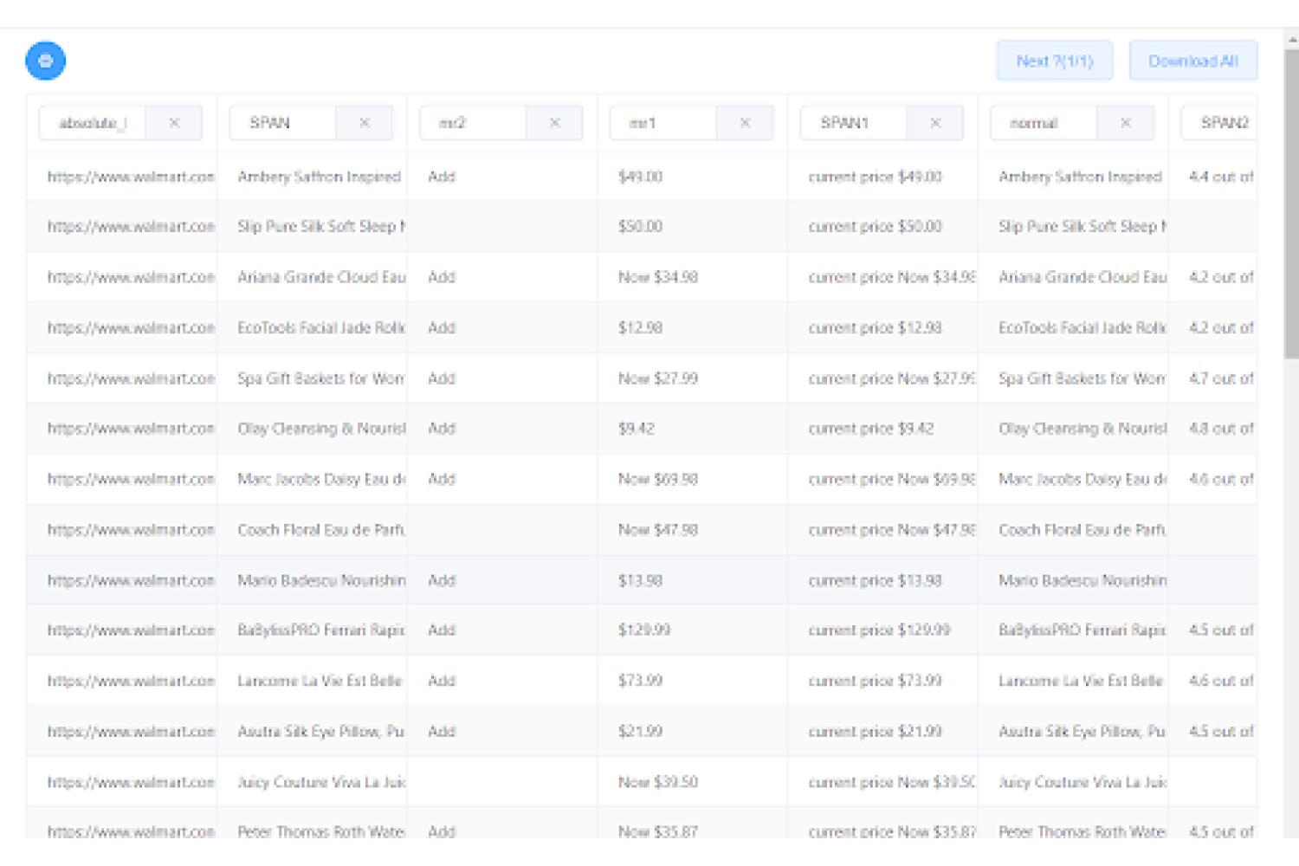
Task: Click the $13.98 cell in mr1 column
Action: click(640, 580)
